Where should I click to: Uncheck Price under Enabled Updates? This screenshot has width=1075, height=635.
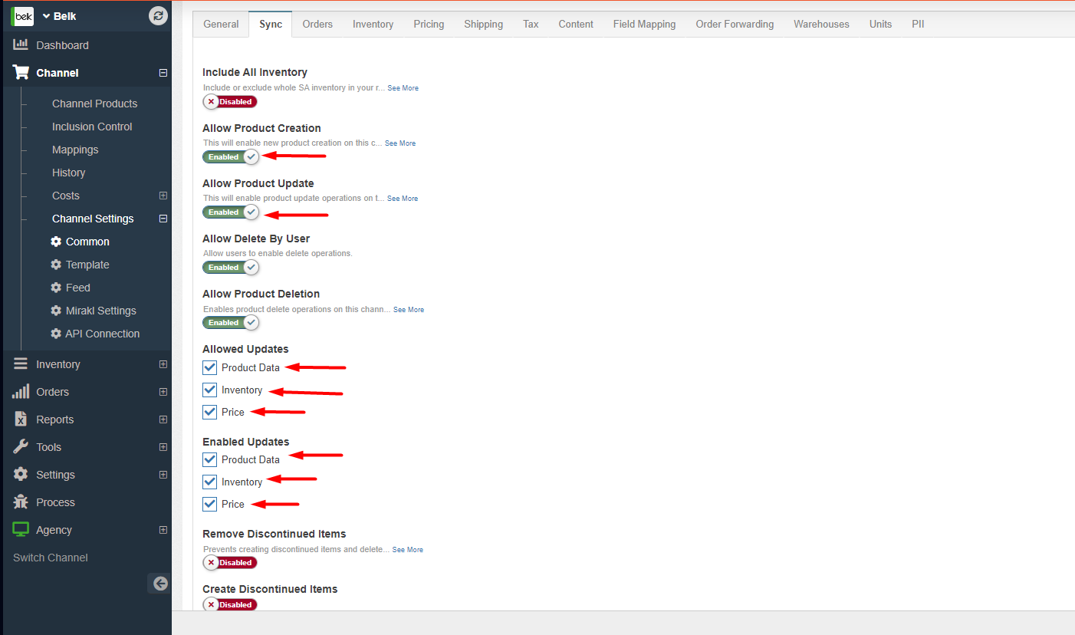pos(210,504)
